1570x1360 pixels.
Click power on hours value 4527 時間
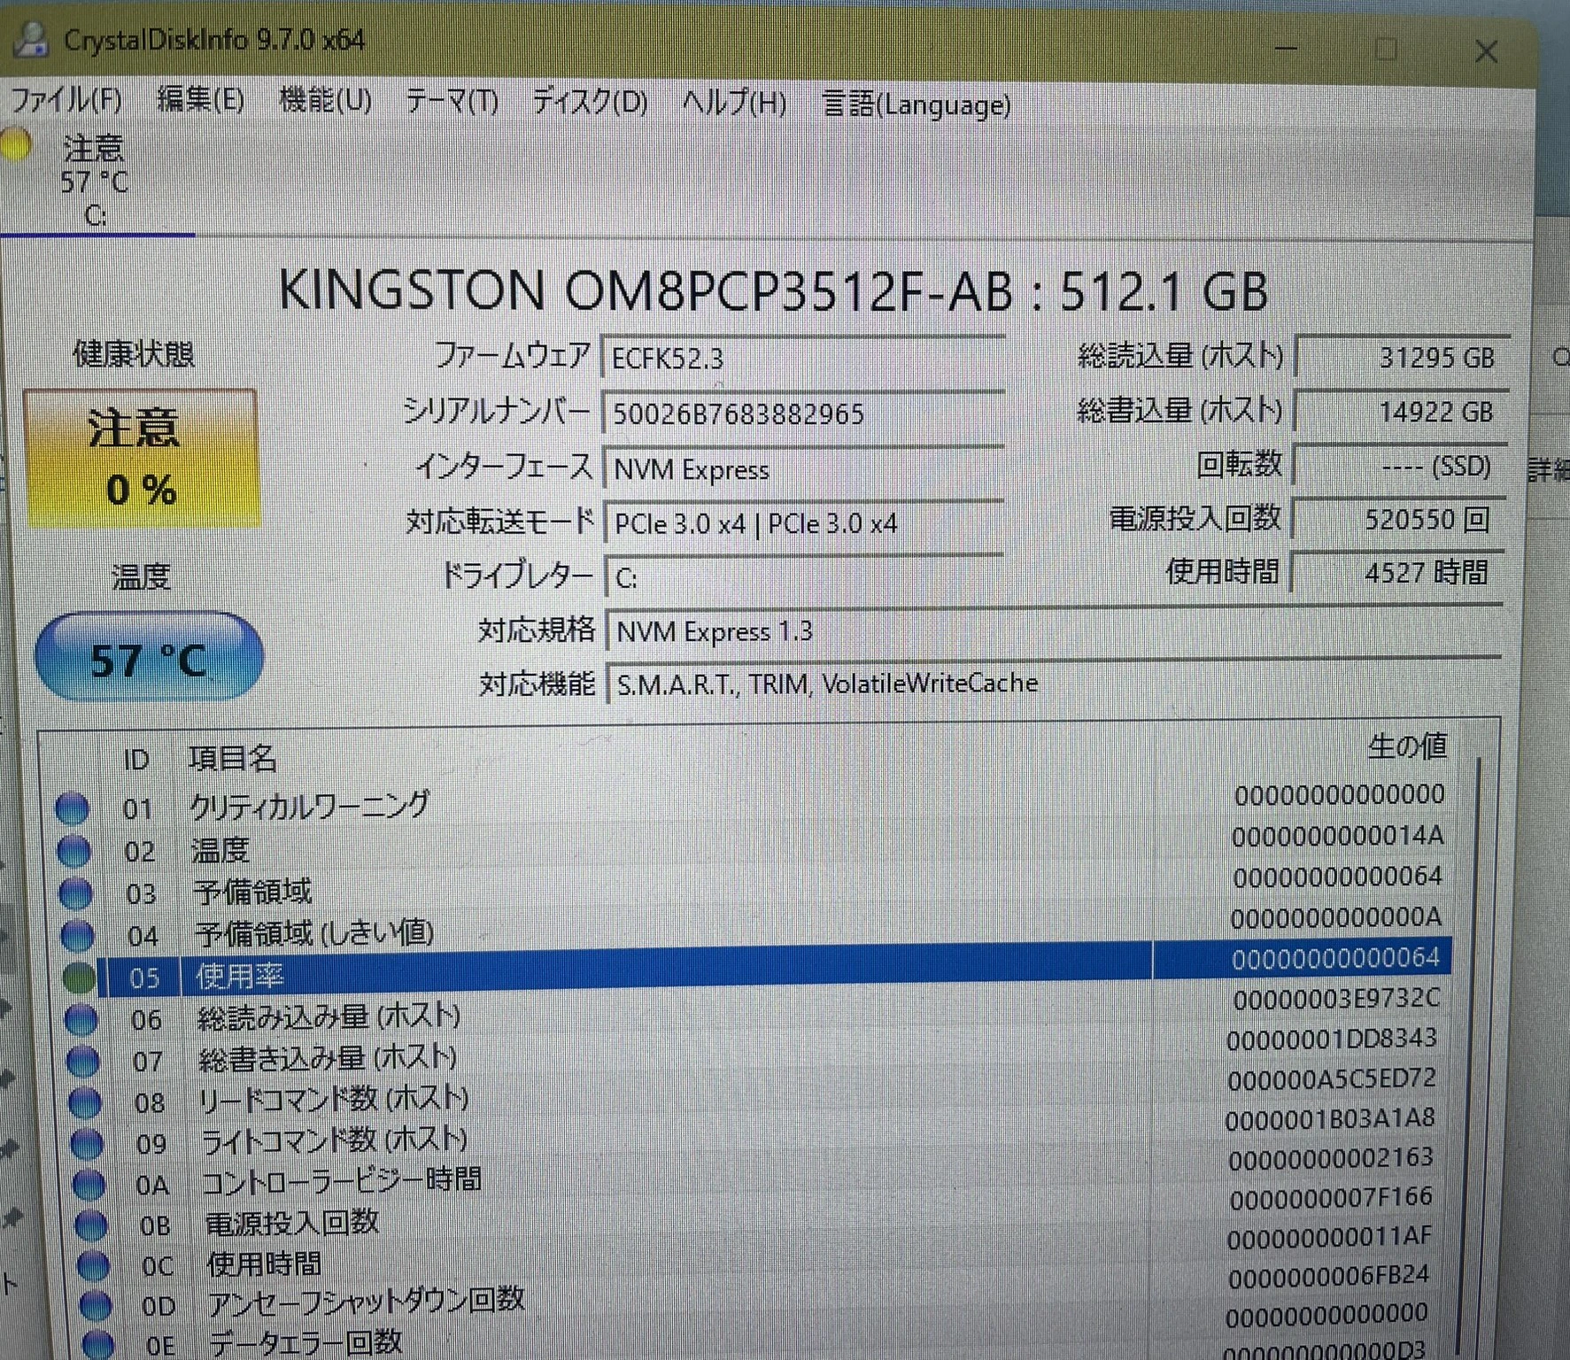tap(1396, 573)
